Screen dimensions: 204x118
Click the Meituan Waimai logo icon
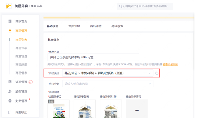pos(9,6)
